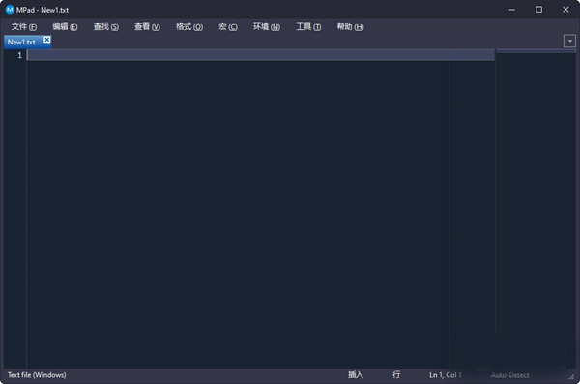Image resolution: width=580 pixels, height=384 pixels.
Task: Open the Auto-Detect encoding selector
Action: click(509, 375)
